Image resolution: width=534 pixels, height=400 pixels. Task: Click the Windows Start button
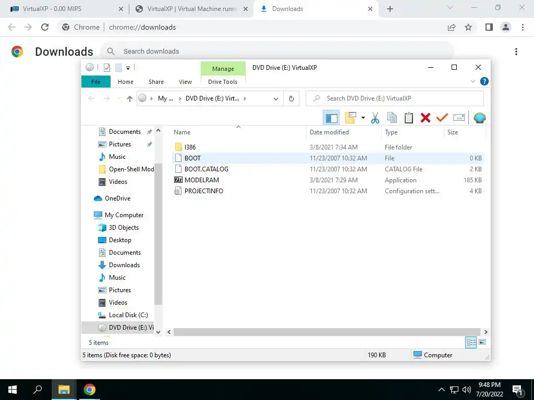(x=13, y=390)
